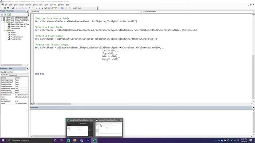The image size is (255, 143).
Task: Open the File menu
Action: 6,5
